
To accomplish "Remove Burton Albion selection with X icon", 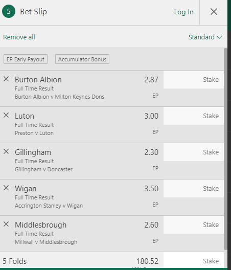I will (x=6, y=79).
